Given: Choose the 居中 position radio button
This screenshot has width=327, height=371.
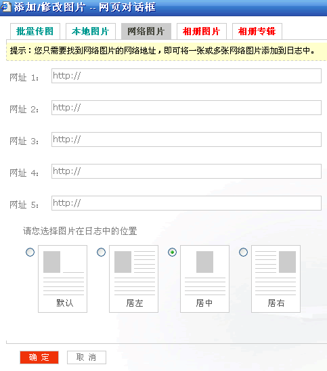Looking at the screenshot, I should (172, 253).
